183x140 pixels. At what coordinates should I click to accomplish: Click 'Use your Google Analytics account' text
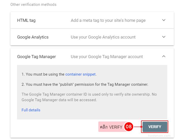[x=103, y=37]
